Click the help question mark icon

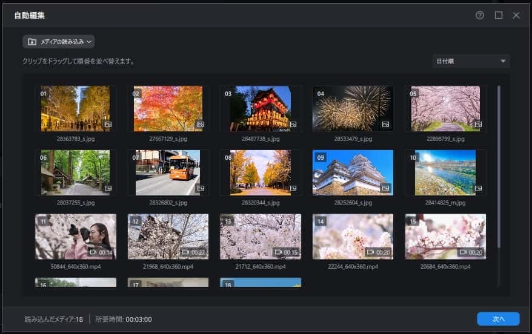point(480,15)
